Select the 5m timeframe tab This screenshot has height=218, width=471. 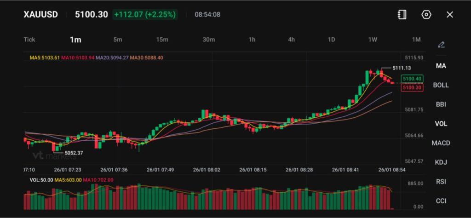[118, 40]
